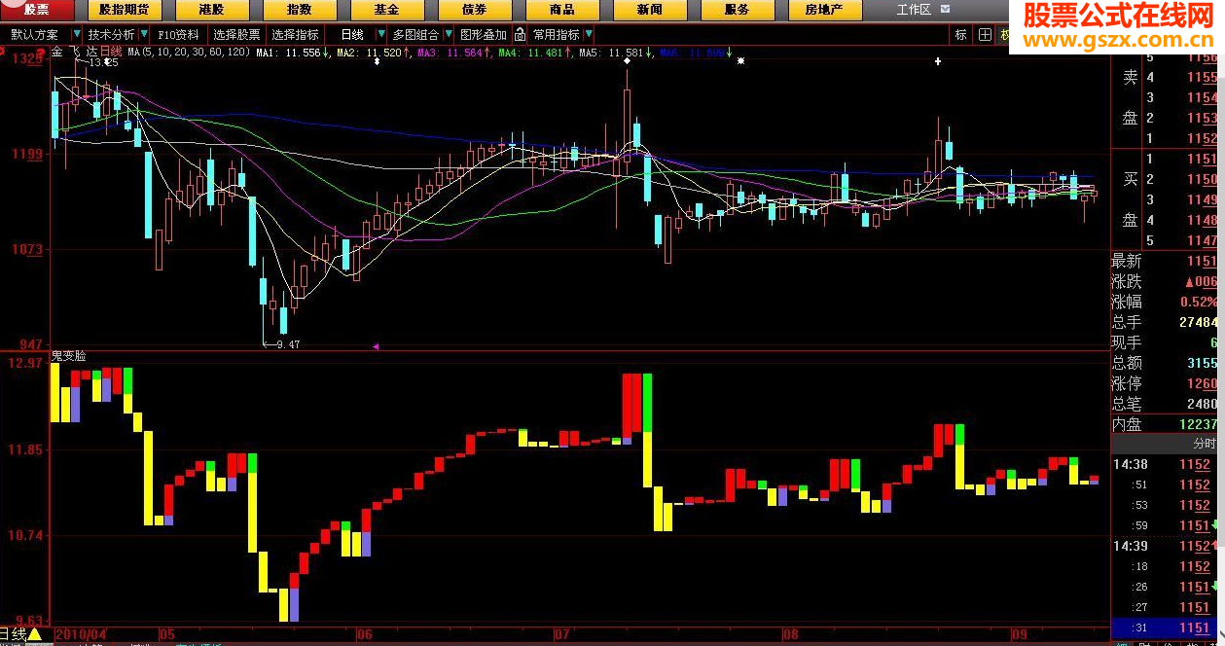
Task: Click the 总额 total amount row
Action: pyautogui.click(x=1165, y=363)
